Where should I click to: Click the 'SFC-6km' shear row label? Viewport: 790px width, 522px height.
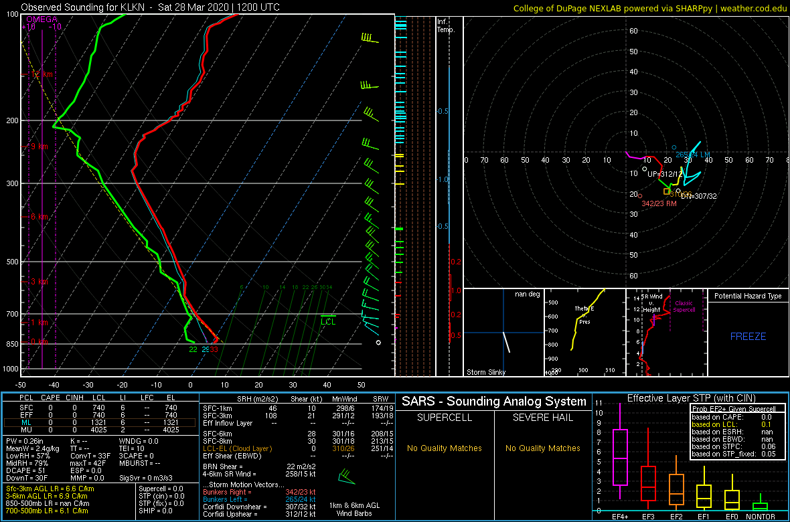(217, 434)
